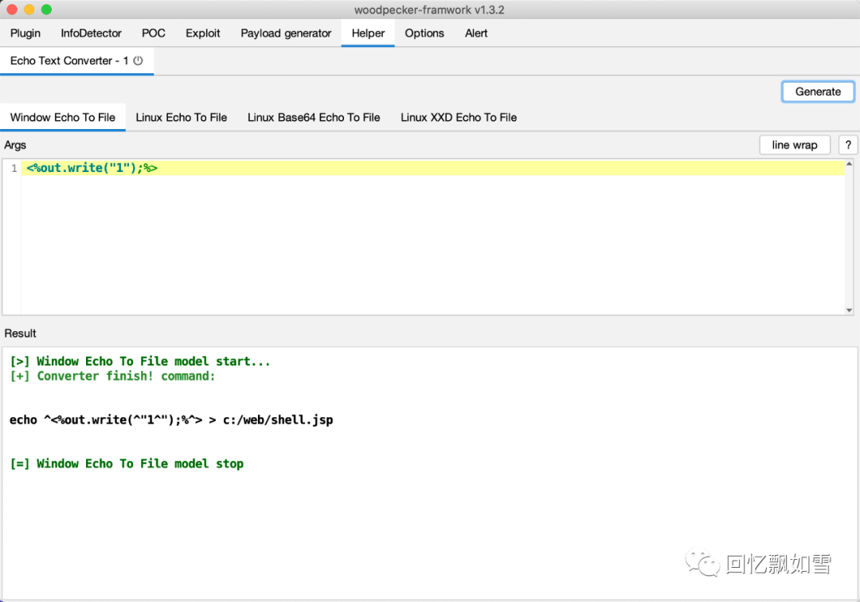Select Window Echo To File mode
Image resolution: width=860 pixels, height=602 pixels.
coord(63,117)
